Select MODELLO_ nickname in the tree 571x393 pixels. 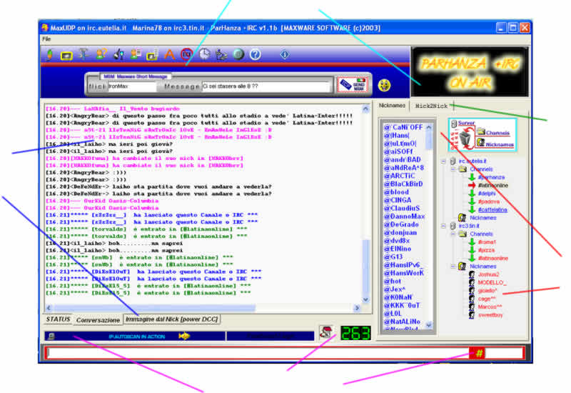[492, 282]
